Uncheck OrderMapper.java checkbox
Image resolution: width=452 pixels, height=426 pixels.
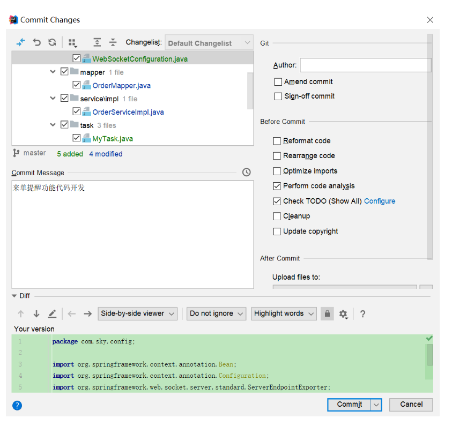76,85
